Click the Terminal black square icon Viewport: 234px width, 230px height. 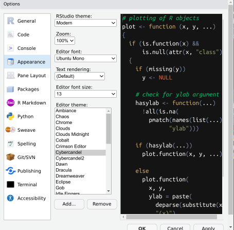coord(10,184)
